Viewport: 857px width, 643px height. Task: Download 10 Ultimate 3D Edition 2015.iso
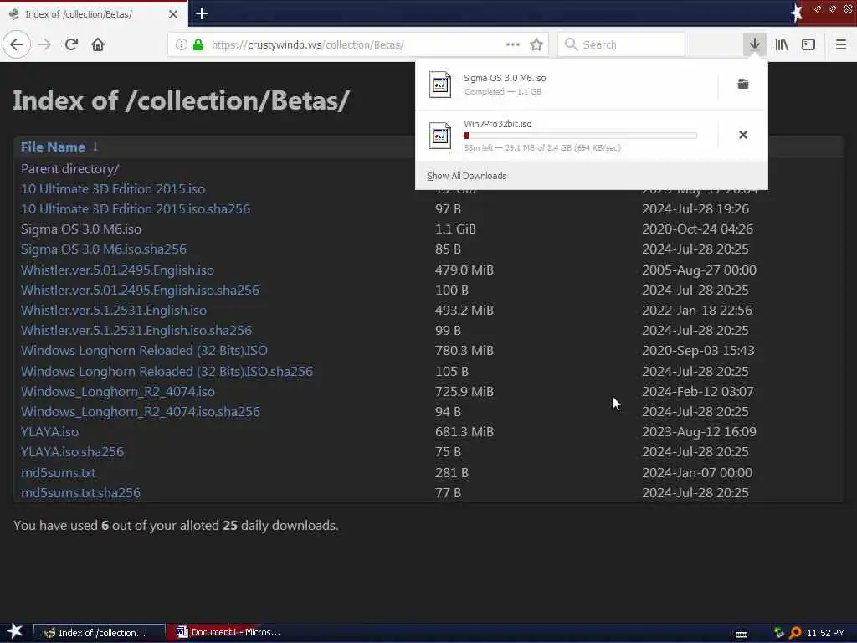click(x=113, y=189)
